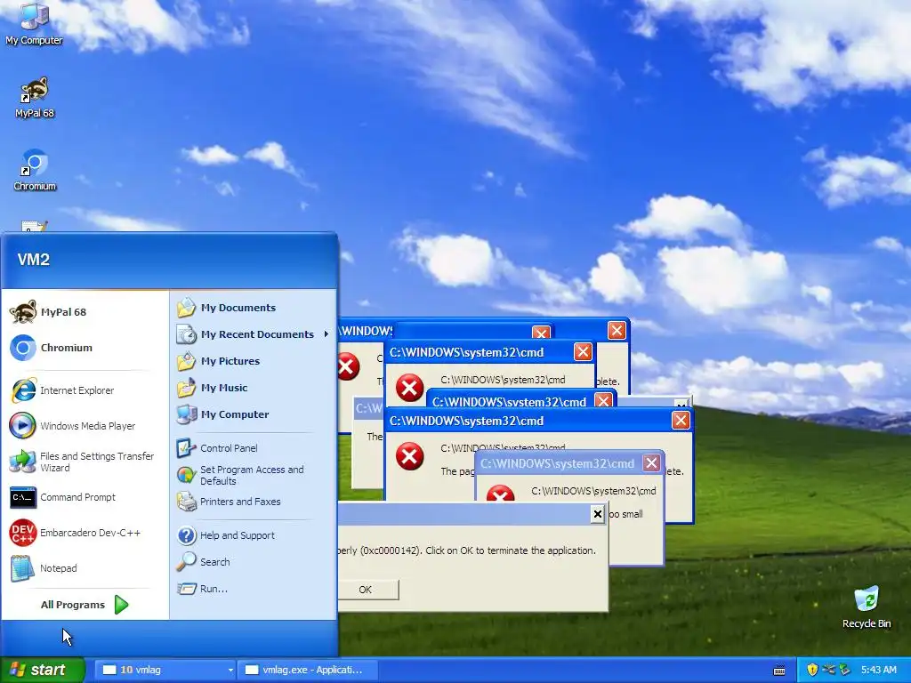Open Command Prompt from the Start menu
The image size is (911, 683).
pyautogui.click(x=85, y=497)
